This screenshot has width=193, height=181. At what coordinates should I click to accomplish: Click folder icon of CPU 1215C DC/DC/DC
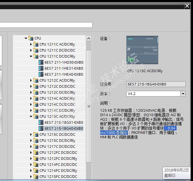[36, 134]
